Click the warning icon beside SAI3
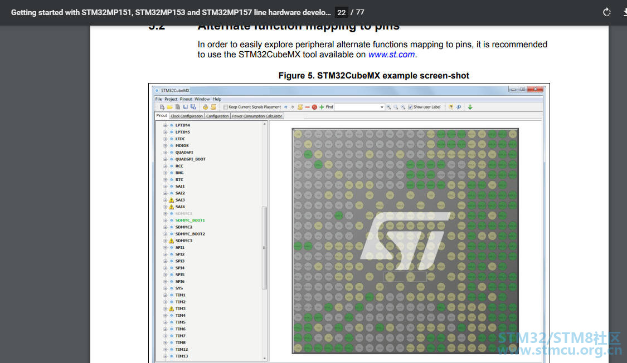 coord(172,200)
